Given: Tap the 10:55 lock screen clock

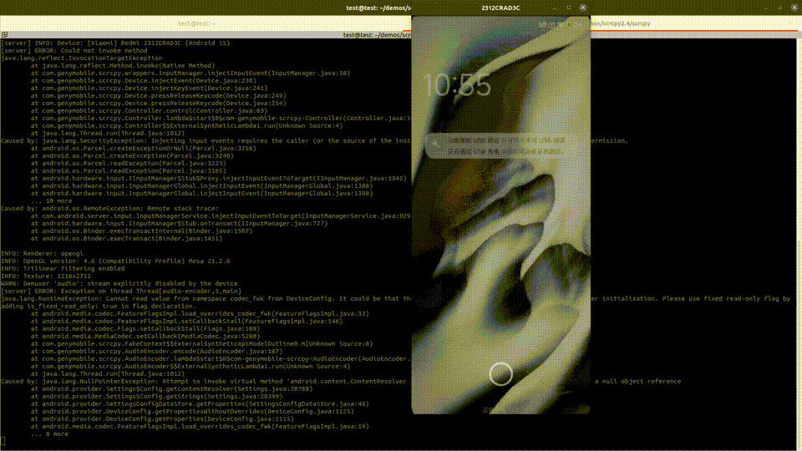Looking at the screenshot, I should point(457,85).
